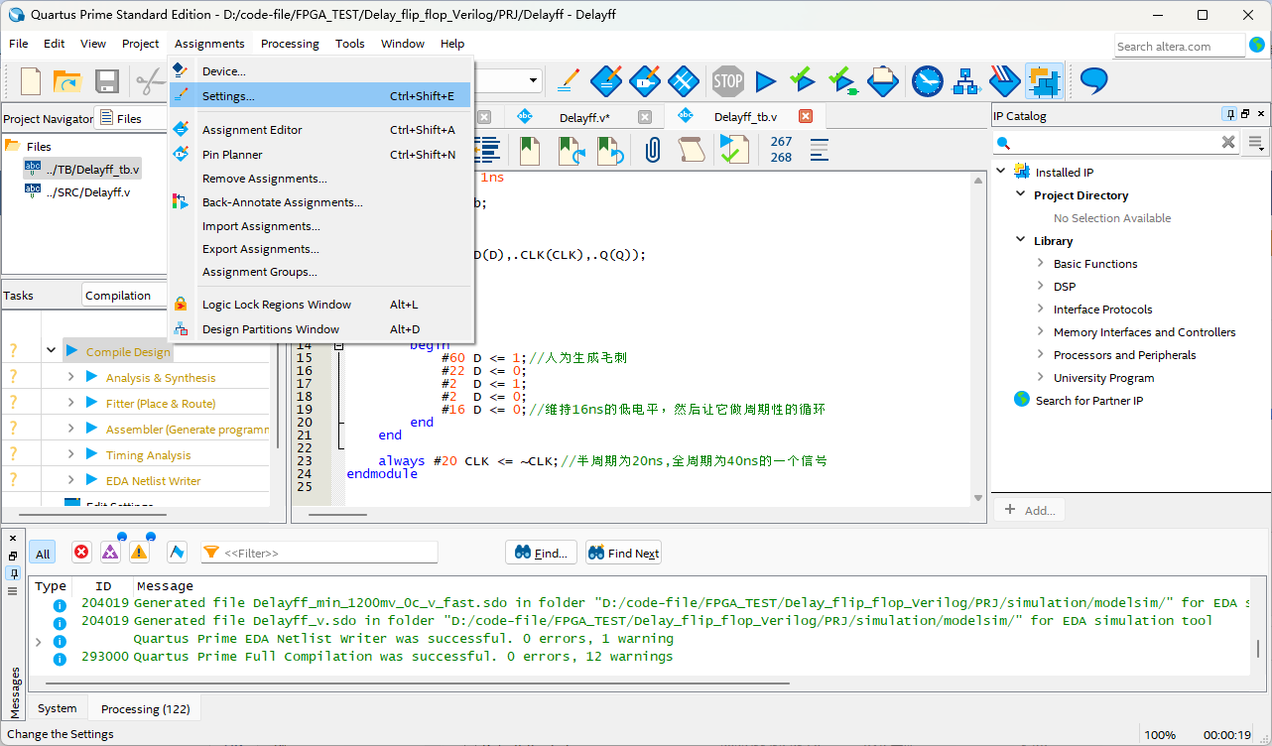Image resolution: width=1272 pixels, height=746 pixels.
Task: Switch to the System messages tab
Action: point(57,708)
